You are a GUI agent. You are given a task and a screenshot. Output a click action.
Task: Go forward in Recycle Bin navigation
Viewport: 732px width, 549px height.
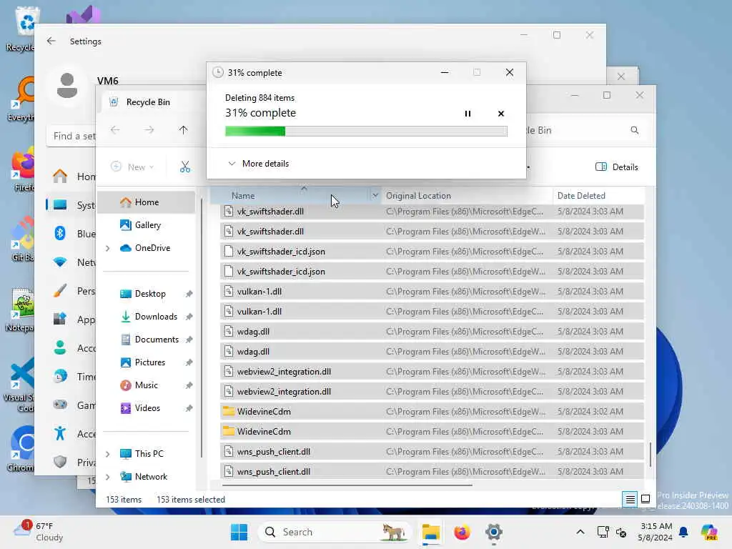[x=149, y=130]
